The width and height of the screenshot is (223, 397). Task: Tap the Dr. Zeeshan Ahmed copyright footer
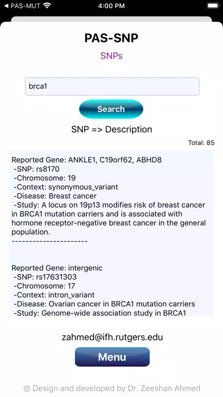pyautogui.click(x=112, y=388)
